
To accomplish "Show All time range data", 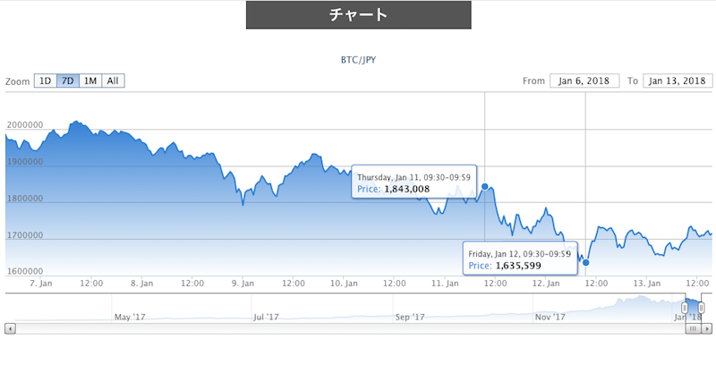I will click(113, 81).
